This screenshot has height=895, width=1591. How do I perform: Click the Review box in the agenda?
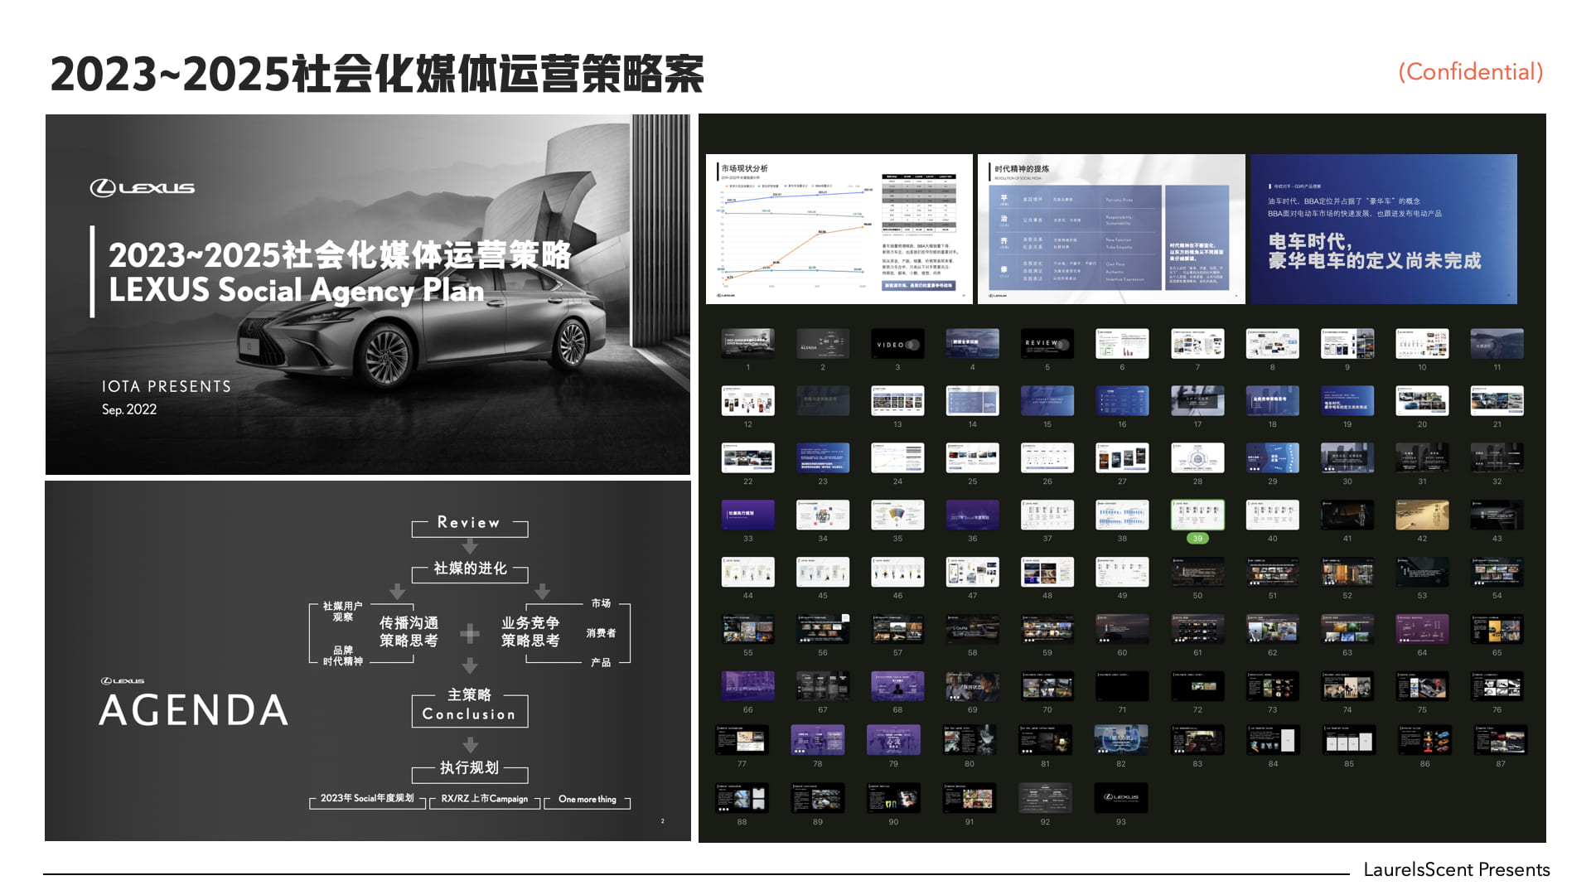[x=470, y=525]
